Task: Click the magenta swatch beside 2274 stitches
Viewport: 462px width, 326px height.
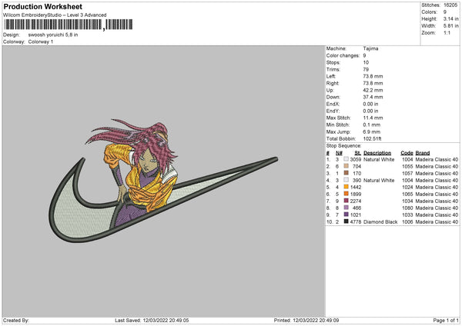Action: 346,201
